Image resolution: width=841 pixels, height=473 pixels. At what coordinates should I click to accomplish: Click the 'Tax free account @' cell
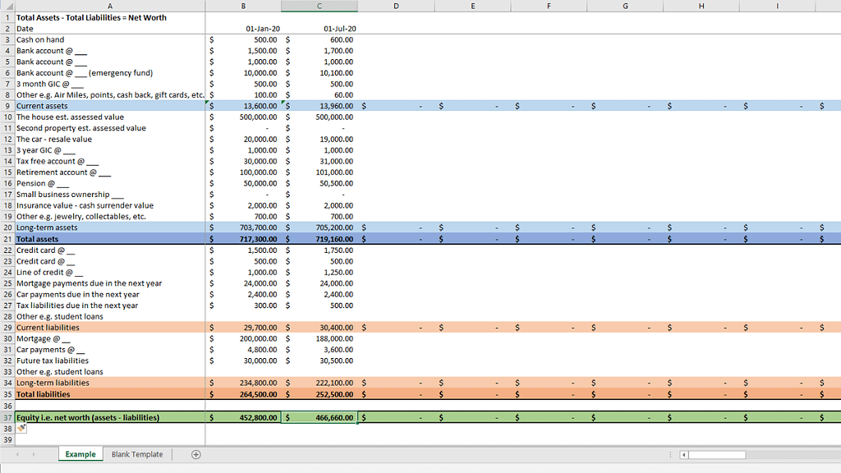click(x=110, y=161)
